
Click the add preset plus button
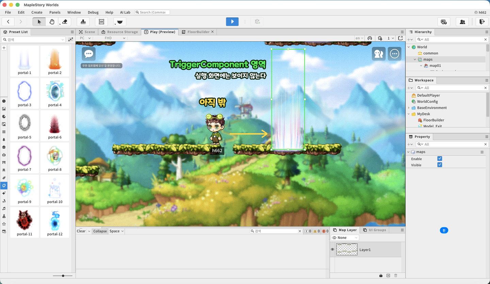4,48
